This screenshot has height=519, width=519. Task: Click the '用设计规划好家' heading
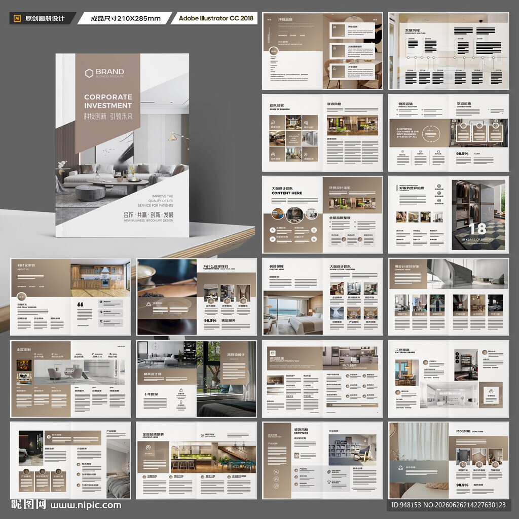tap(407, 267)
